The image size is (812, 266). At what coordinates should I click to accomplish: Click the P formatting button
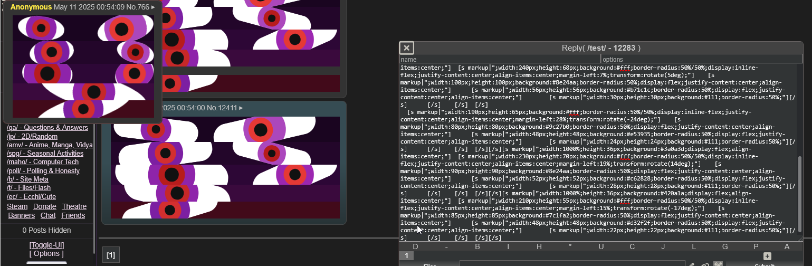756,246
